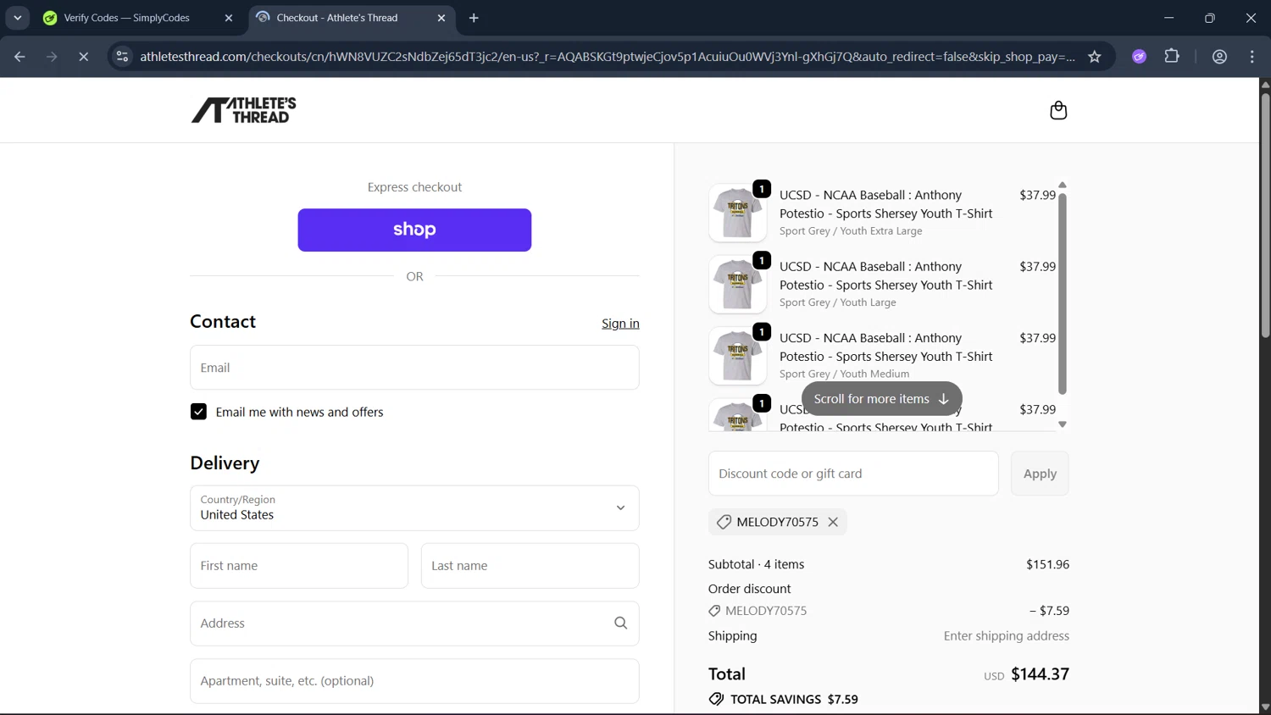Click the browser address bar URL
The image size is (1271, 715).
607,57
